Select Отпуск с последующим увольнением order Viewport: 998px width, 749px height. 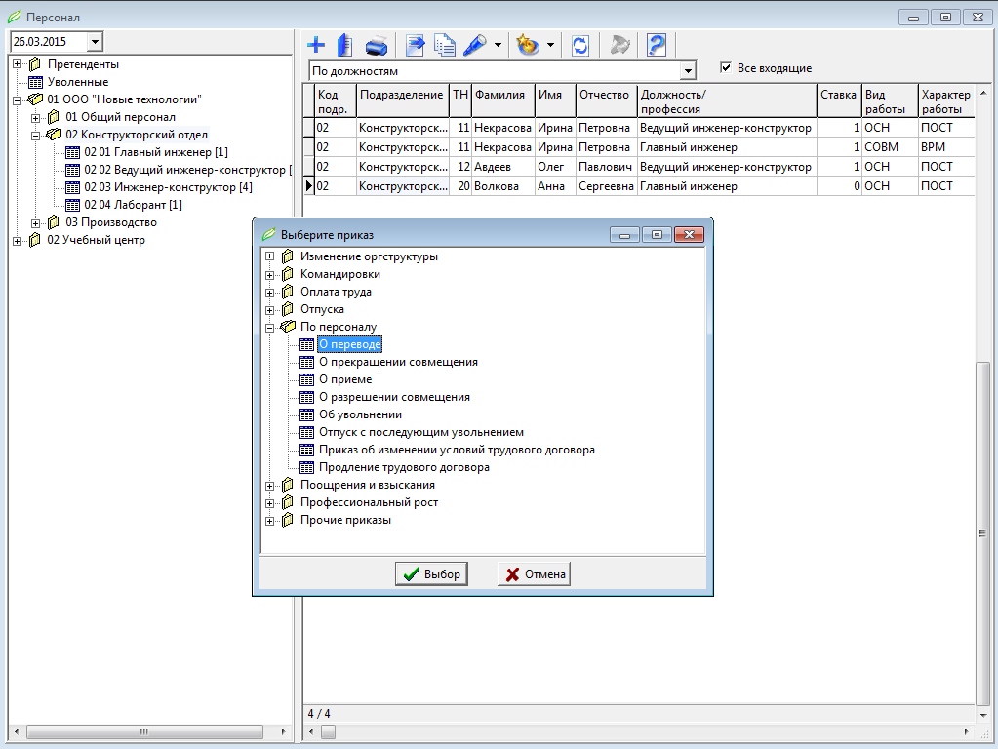[x=421, y=432]
